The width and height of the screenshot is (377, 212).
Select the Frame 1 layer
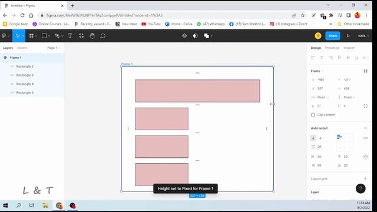click(x=32, y=58)
